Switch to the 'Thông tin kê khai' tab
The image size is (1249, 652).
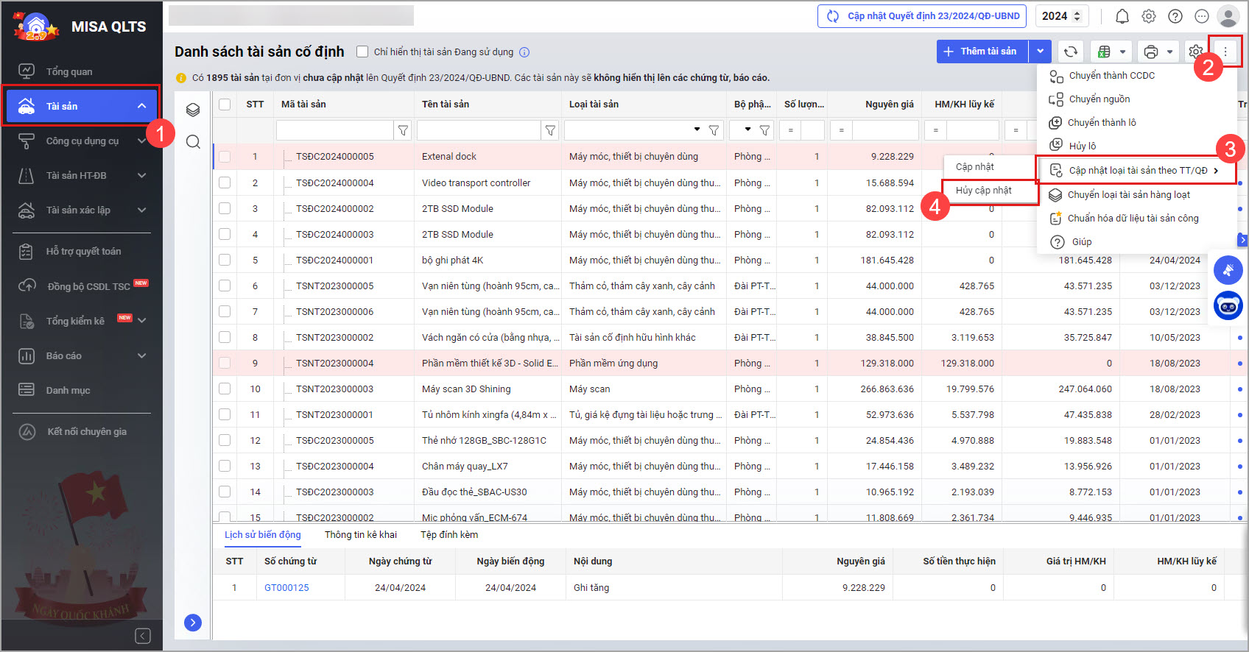point(360,535)
